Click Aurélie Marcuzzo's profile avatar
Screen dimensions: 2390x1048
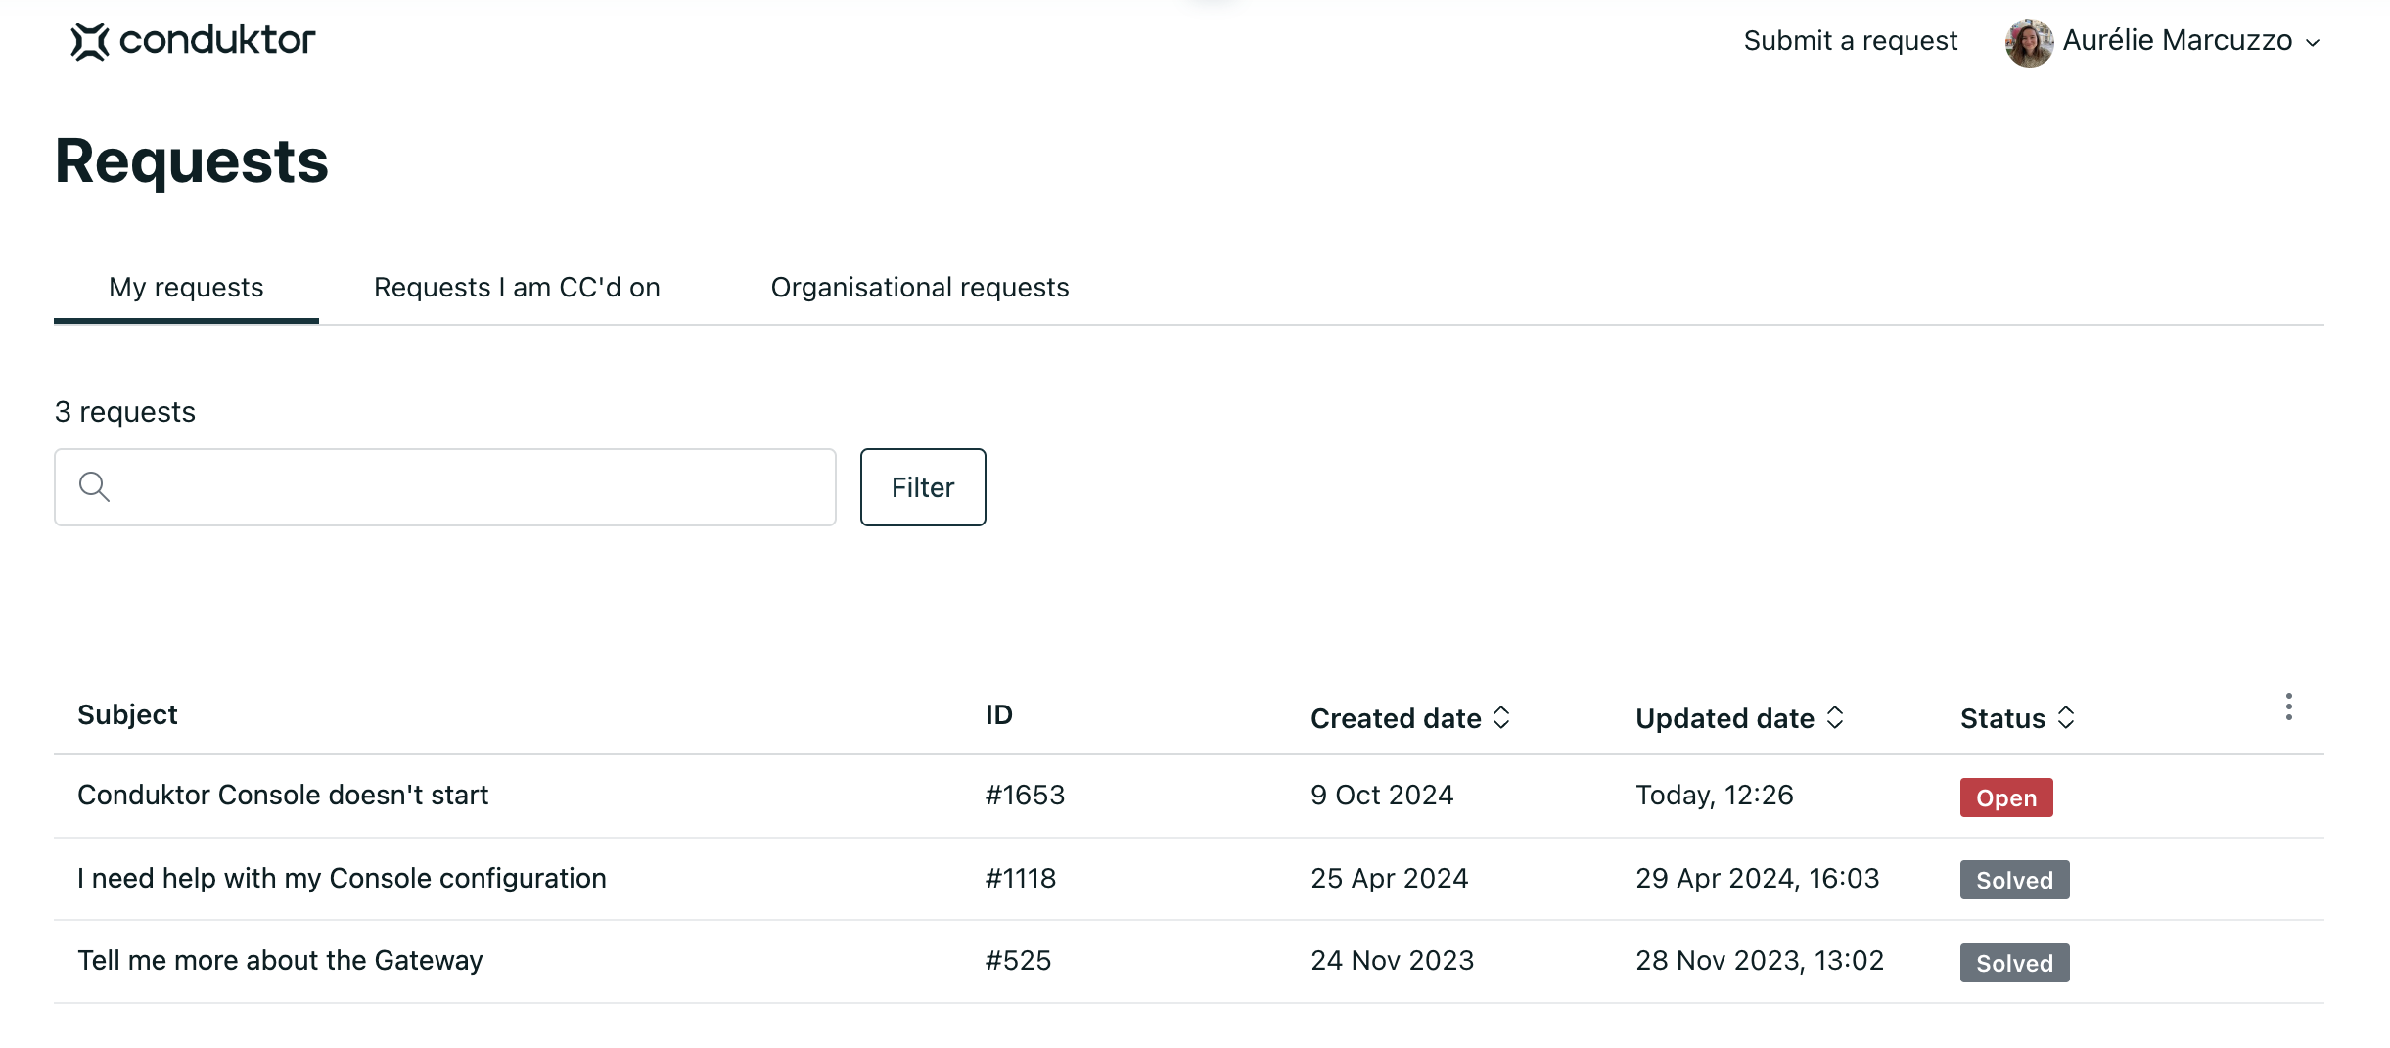2029,42
